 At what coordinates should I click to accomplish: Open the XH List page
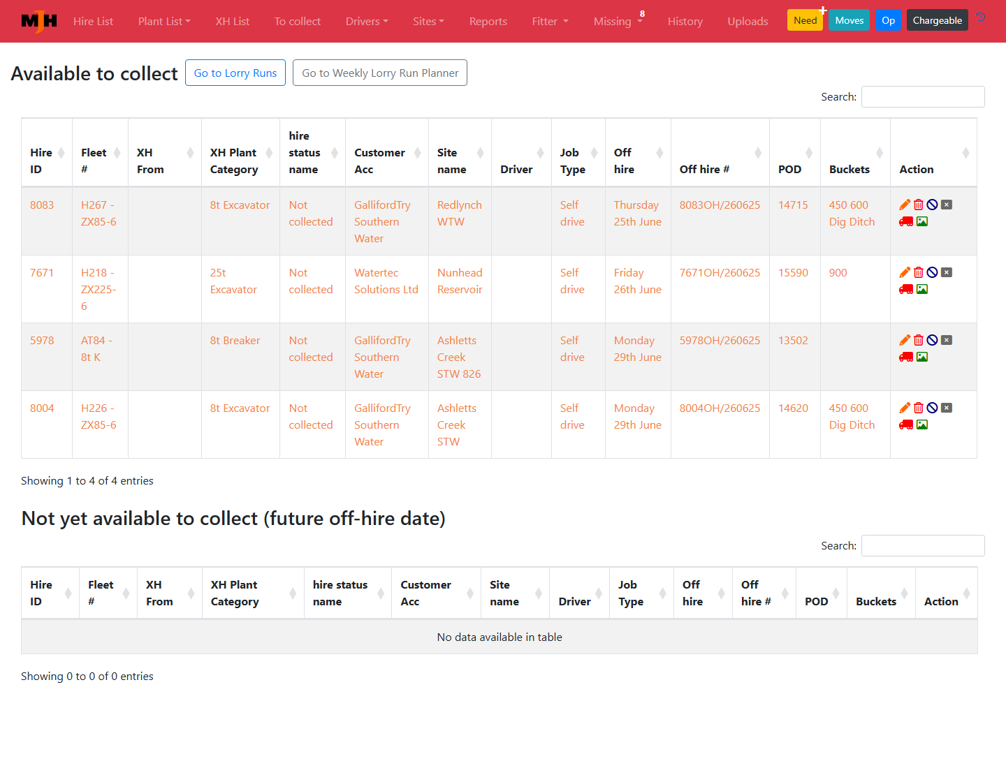[233, 21]
